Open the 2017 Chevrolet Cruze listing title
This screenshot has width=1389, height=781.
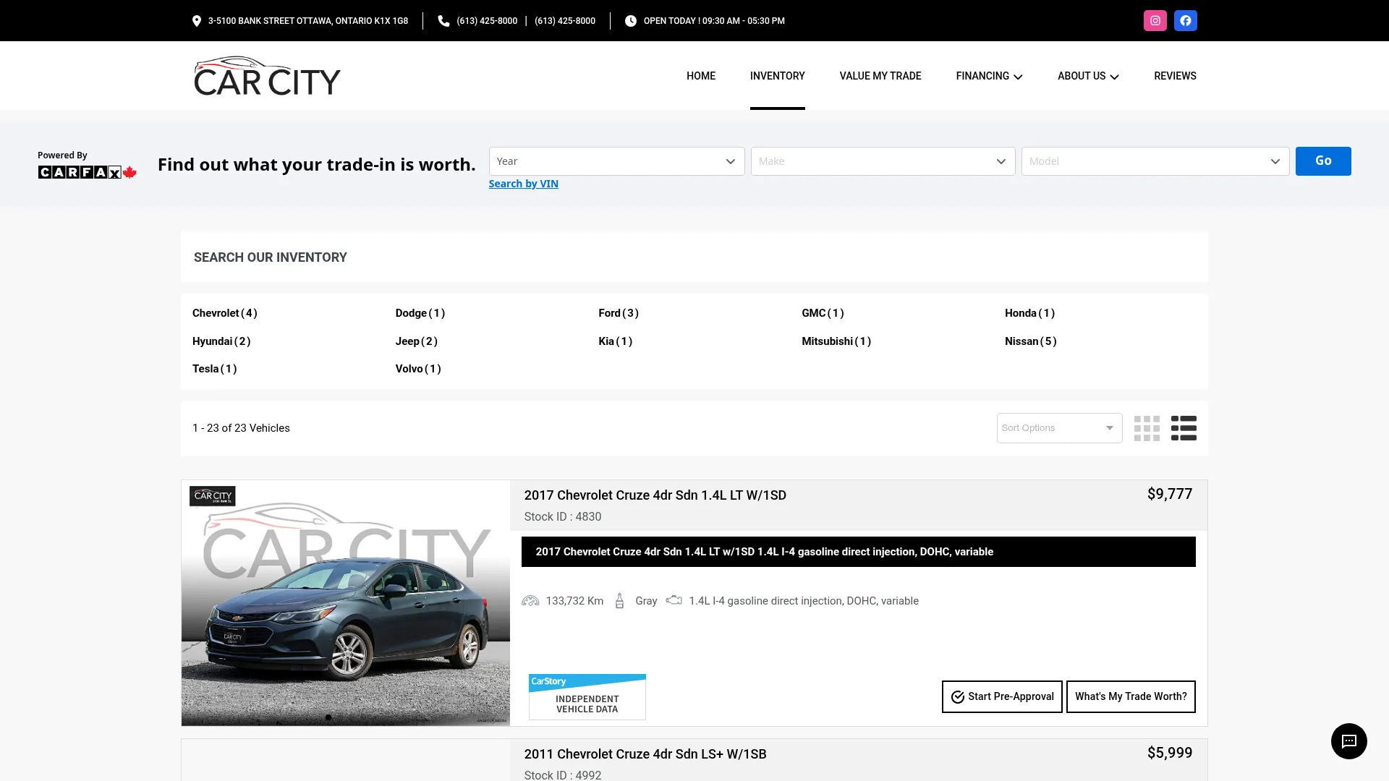coord(655,495)
